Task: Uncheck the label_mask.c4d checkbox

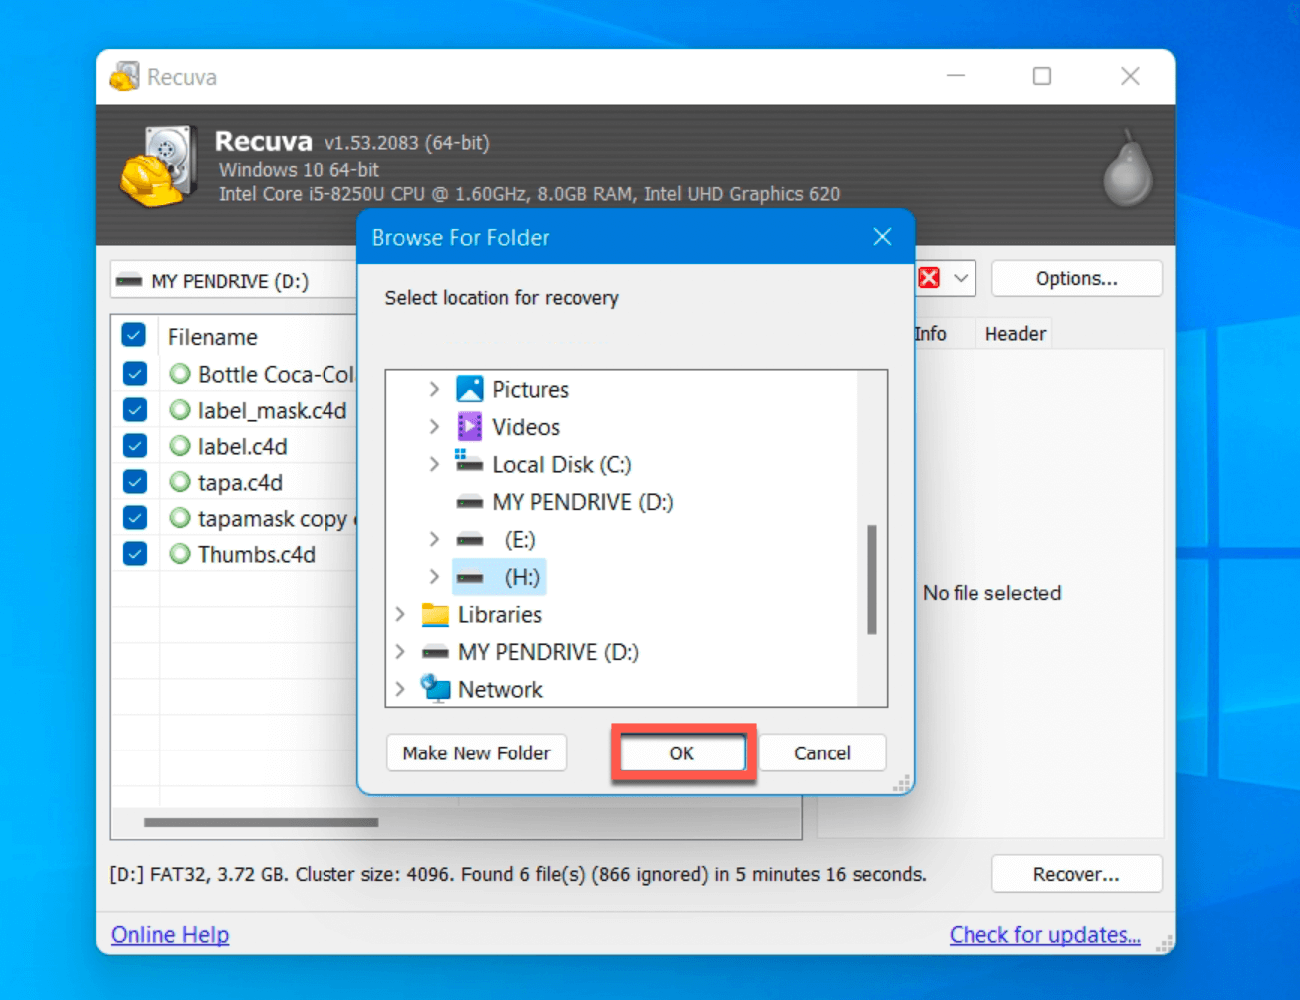Action: pyautogui.click(x=134, y=410)
